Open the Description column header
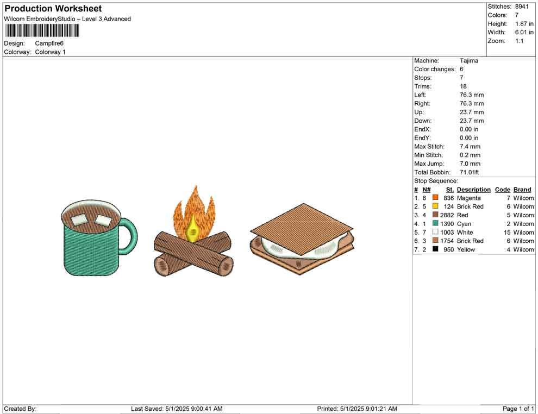 [x=473, y=189]
